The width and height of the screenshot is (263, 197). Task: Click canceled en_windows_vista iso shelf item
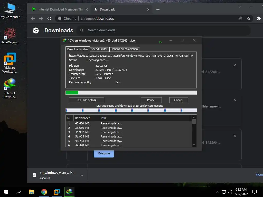pyautogui.click(x=57, y=175)
